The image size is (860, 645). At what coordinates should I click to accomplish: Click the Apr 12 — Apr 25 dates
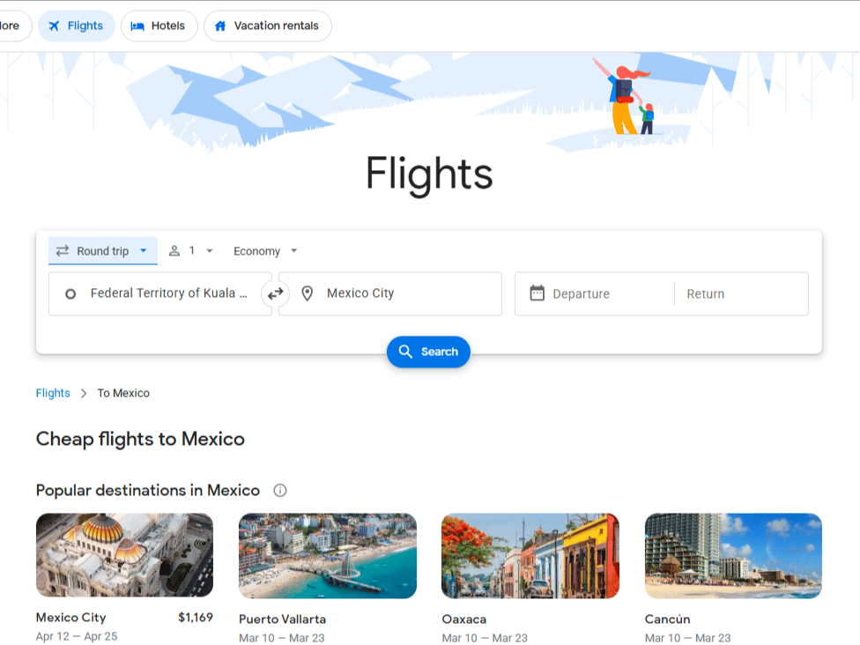77,636
